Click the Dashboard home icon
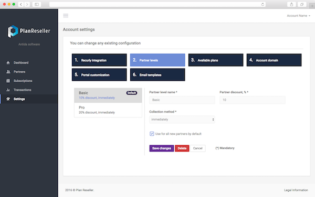Image resolution: width=315 pixels, height=197 pixels. click(x=8, y=63)
